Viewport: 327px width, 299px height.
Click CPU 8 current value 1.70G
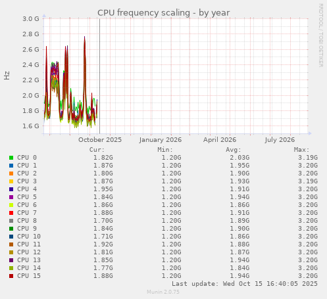click(103, 221)
